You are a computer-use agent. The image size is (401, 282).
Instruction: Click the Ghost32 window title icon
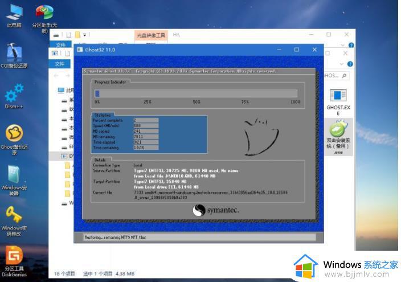[80, 50]
